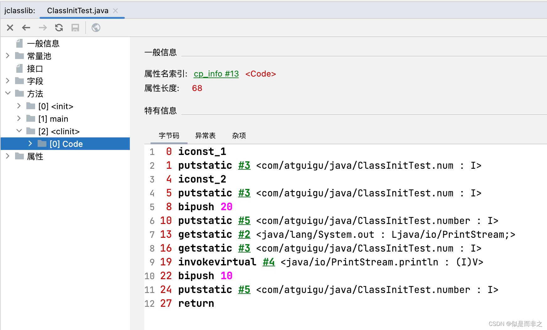This screenshot has height=330, width=547.
Task: Save the class file with the save icon
Action: 75,28
